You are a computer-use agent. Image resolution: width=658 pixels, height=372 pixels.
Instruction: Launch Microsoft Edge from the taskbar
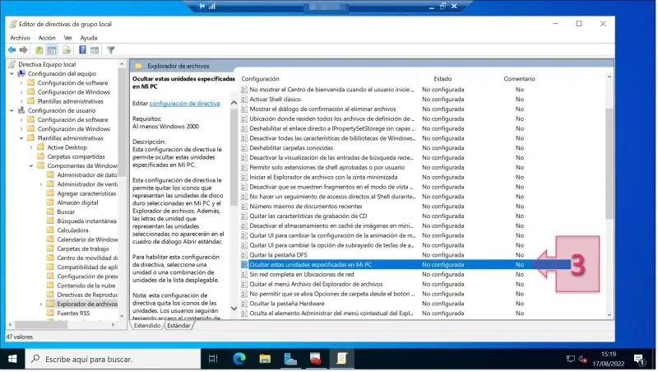coord(239,359)
